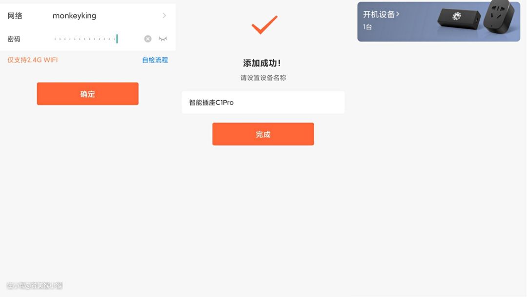This screenshot has width=527, height=297.
Task: Toggle password visibility with the eye icon
Action: tap(162, 39)
